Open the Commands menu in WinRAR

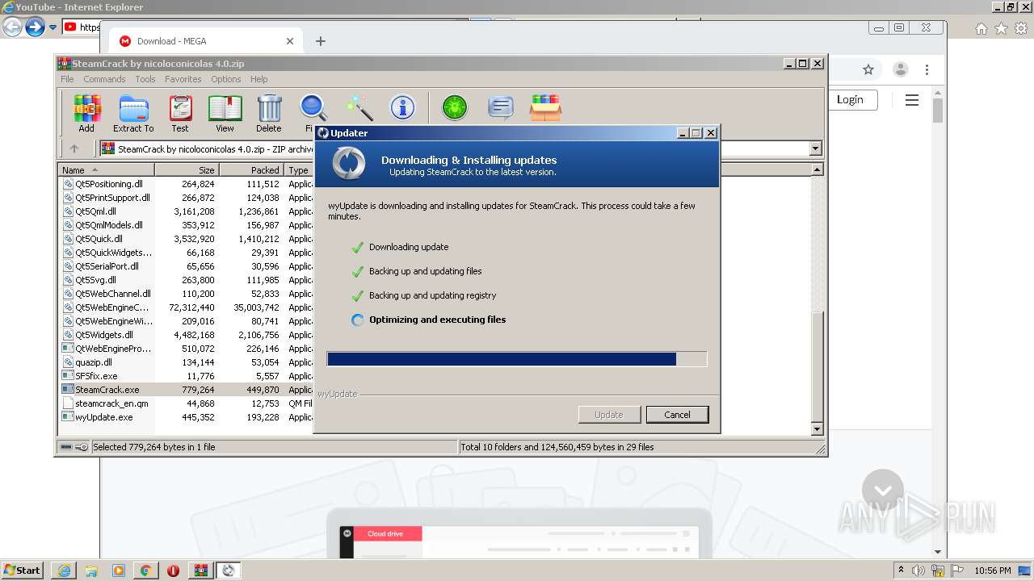pos(104,79)
